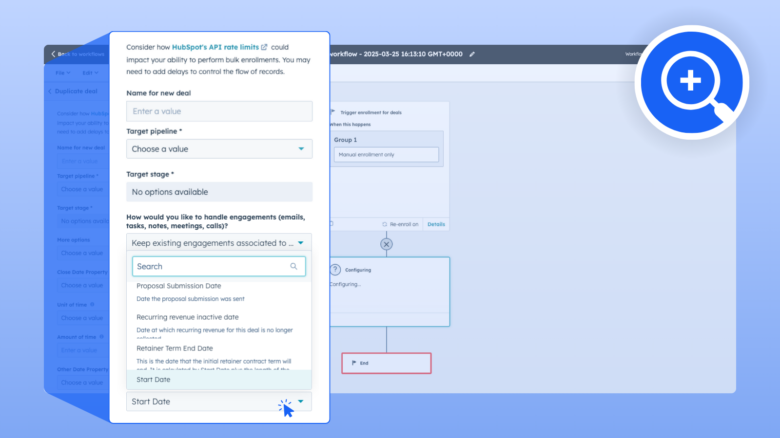
Task: Click the magnifier icon in Search field
Action: (293, 266)
